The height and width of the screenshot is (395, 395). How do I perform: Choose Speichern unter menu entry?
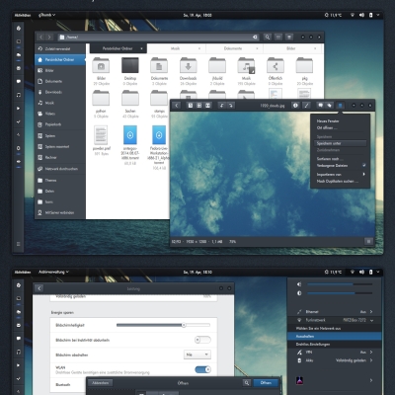click(x=341, y=143)
